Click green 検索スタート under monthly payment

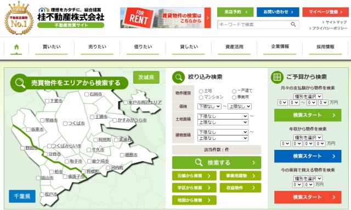point(308,115)
